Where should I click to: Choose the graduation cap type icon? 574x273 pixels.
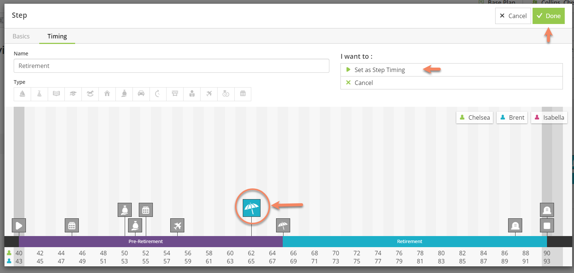pos(73,94)
